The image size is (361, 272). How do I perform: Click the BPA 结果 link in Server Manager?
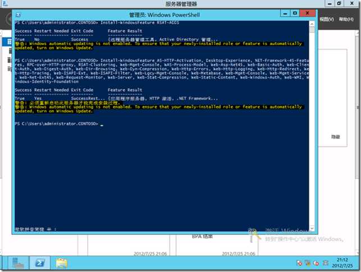[x=202, y=237]
